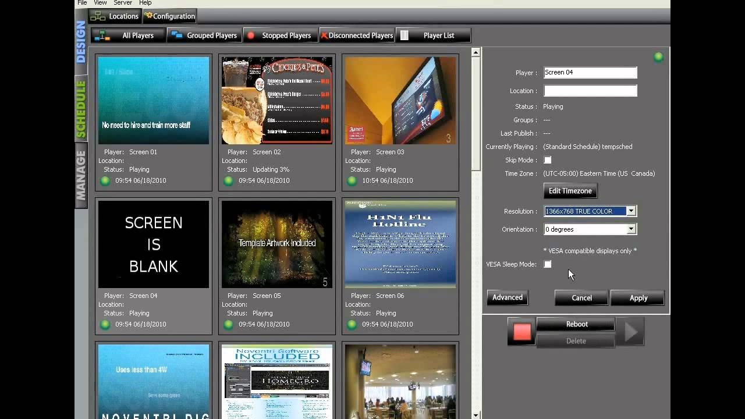Click the '(Standard Schedule) tempsched' text
The image size is (745, 419).
(x=588, y=147)
